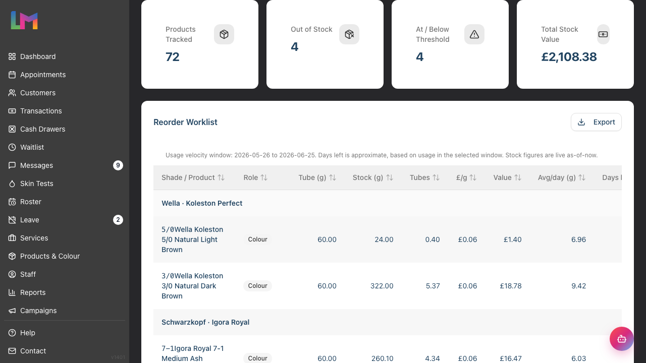
Task: Click the avg/day value 6.96
Action: pos(578,239)
